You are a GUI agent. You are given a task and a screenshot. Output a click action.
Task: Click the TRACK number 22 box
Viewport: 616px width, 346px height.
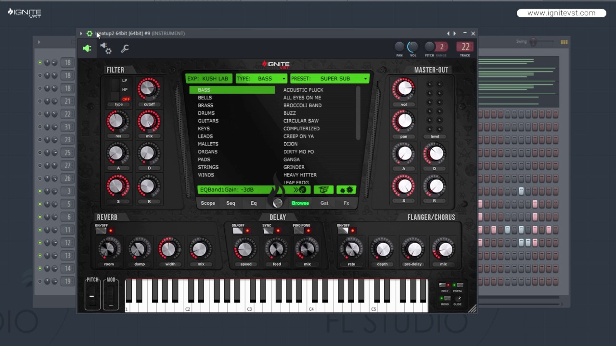click(465, 47)
